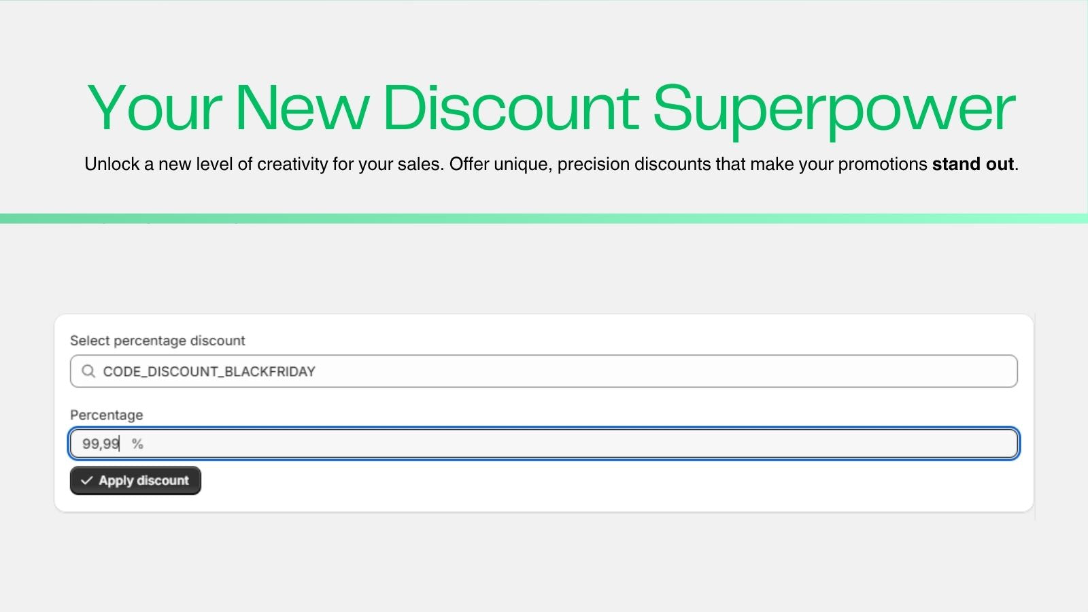Click the "Select percentage discount" label
Image resolution: width=1088 pixels, height=612 pixels.
tap(157, 341)
